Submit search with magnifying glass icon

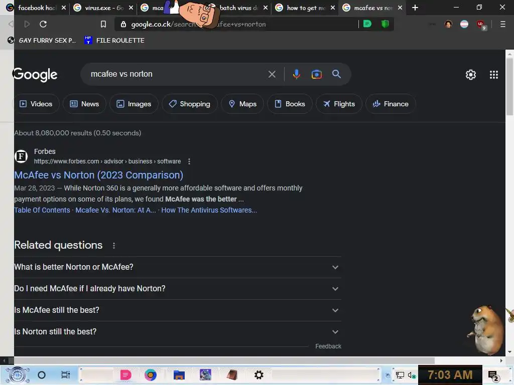[x=336, y=74]
